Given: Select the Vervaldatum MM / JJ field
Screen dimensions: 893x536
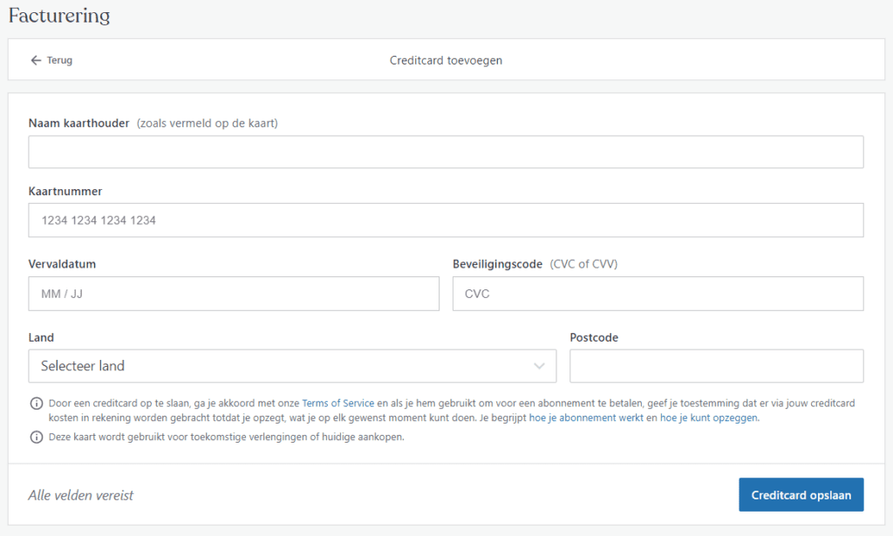Looking at the screenshot, I should click(234, 294).
